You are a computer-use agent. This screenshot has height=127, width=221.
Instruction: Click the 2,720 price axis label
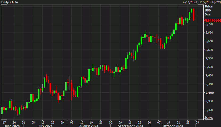click(209, 24)
